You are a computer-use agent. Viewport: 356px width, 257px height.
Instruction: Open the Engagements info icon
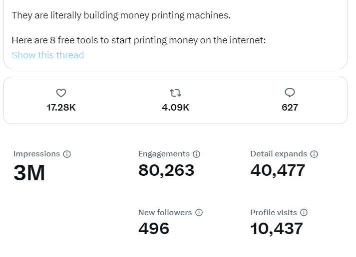pos(196,154)
